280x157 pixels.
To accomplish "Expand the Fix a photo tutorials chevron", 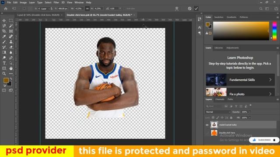I will point(270,94).
